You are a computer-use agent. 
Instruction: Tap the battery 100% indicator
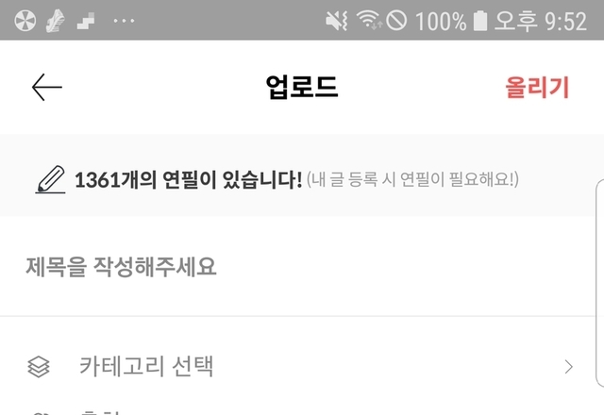click(451, 21)
